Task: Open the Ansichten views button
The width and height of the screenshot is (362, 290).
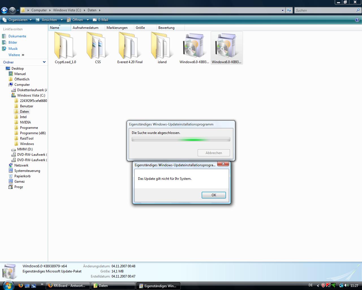Action: point(46,20)
